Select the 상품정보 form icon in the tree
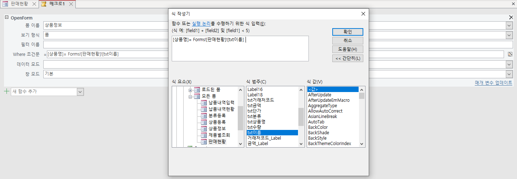The width and height of the screenshot is (517, 179). (x=204, y=128)
